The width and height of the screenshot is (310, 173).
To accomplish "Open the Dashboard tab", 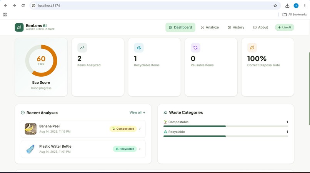I will click(x=180, y=27).
